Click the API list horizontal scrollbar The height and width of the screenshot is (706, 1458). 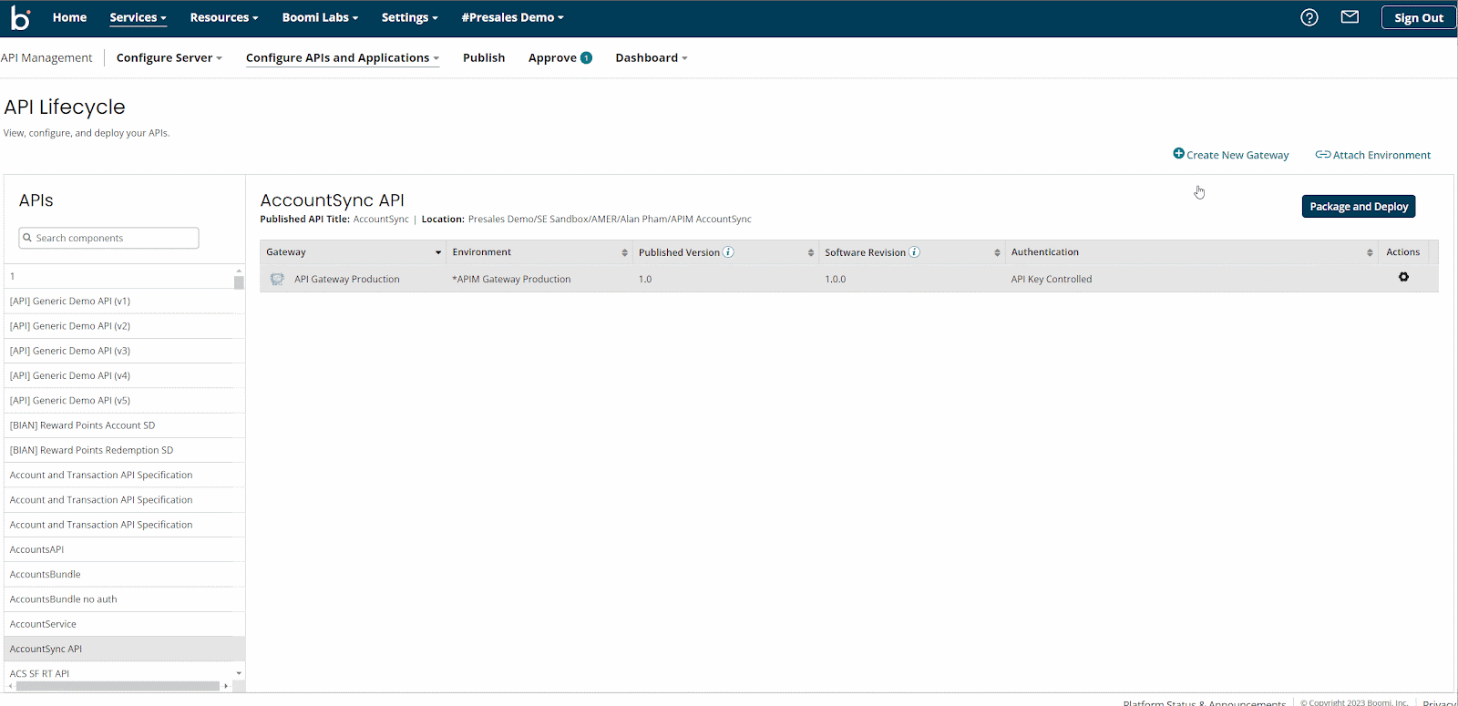pos(118,686)
